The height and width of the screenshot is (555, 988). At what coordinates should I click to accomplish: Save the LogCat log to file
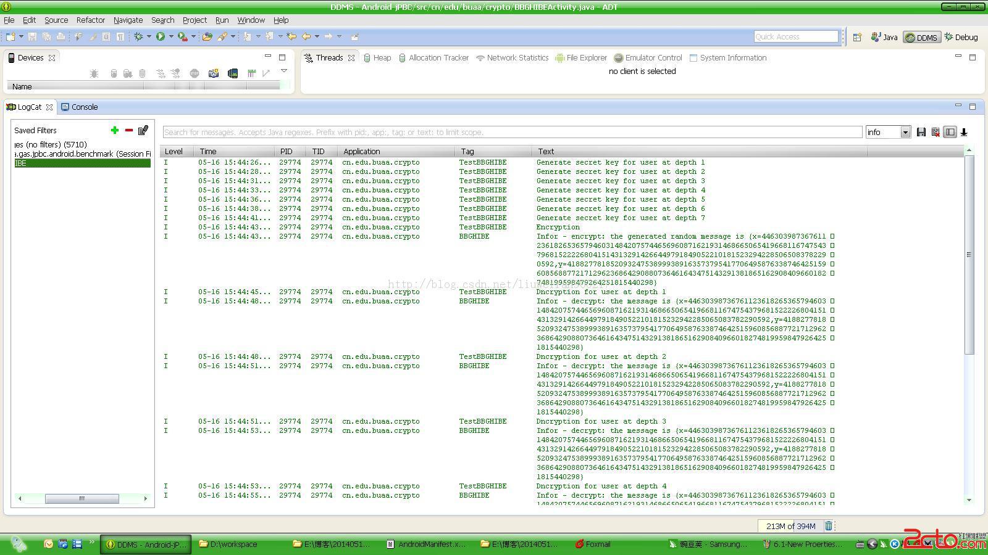click(921, 132)
